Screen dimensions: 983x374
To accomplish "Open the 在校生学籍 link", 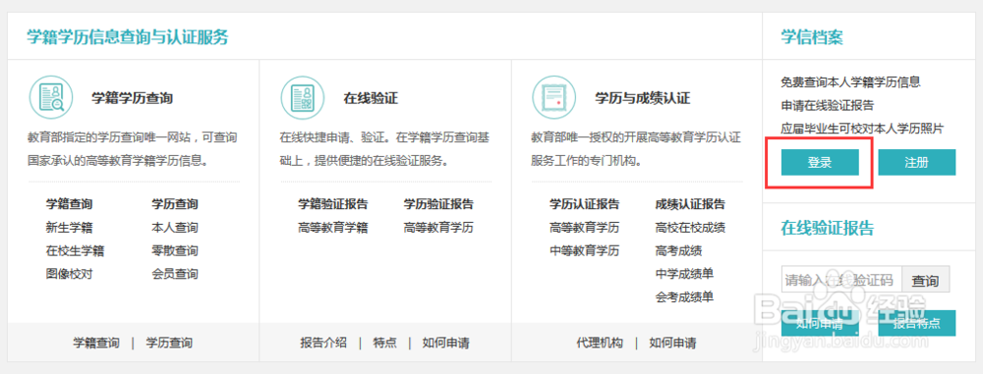I will point(75,251).
